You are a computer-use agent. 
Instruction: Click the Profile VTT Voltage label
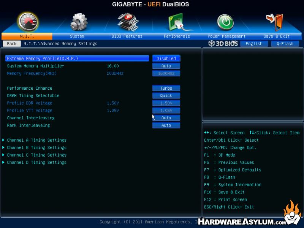30,111
